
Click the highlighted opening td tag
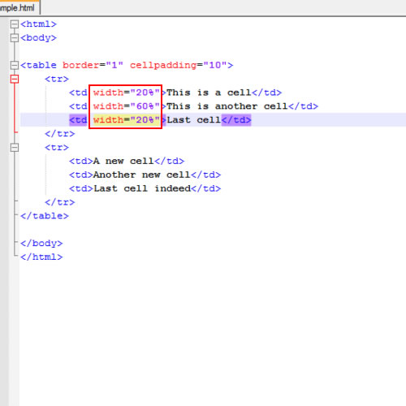78,120
